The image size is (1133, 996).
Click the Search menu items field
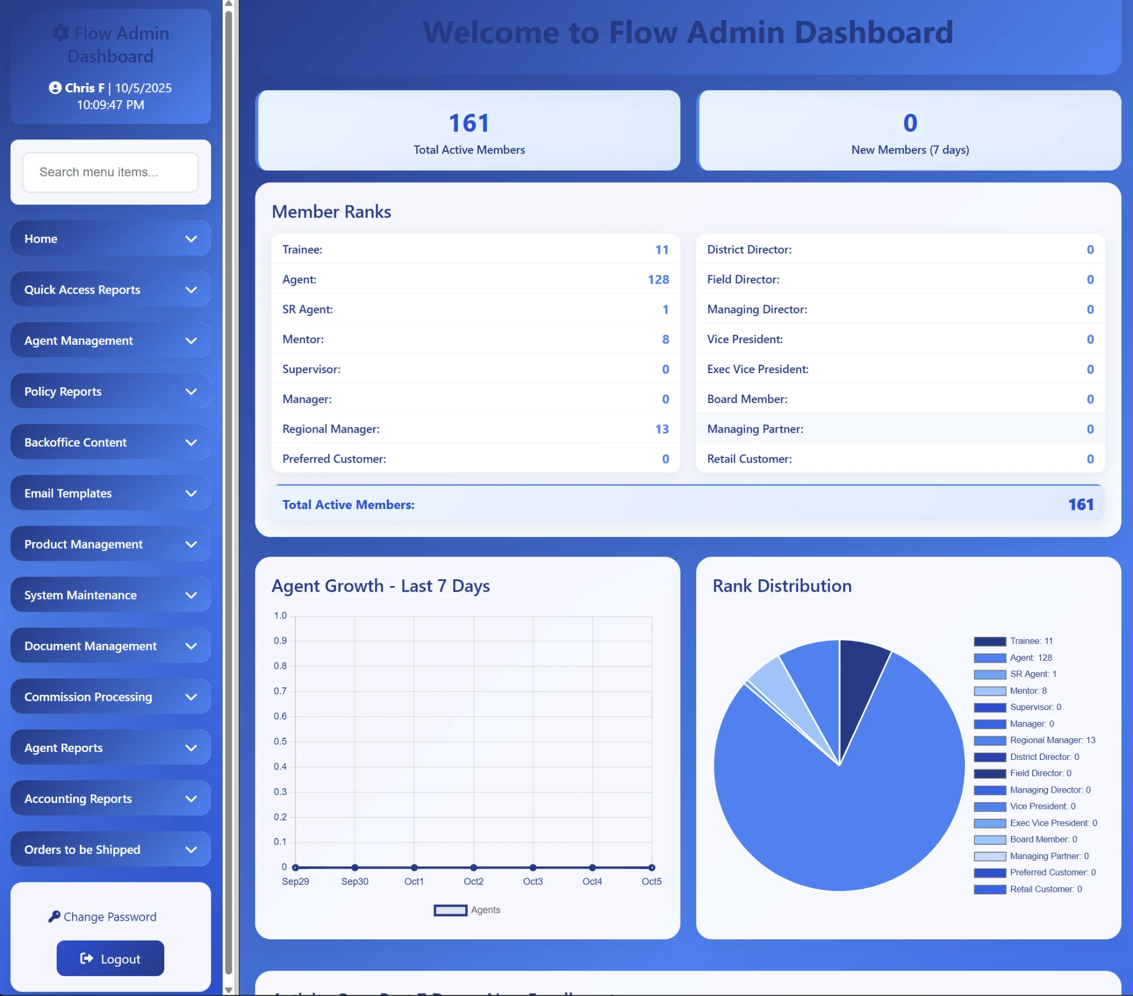(x=110, y=172)
